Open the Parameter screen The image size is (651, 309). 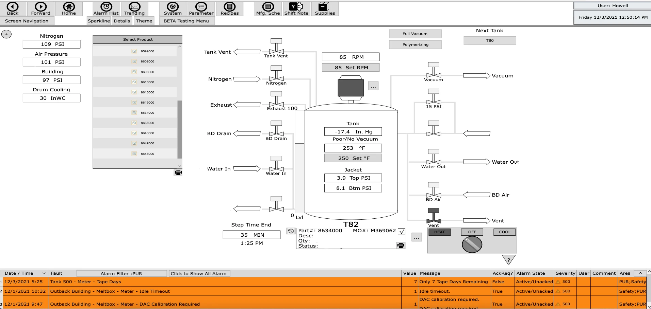[201, 8]
